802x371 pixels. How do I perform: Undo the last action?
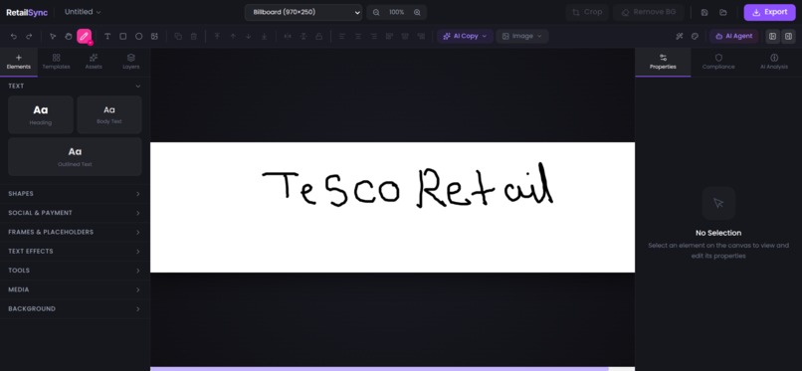[14, 36]
